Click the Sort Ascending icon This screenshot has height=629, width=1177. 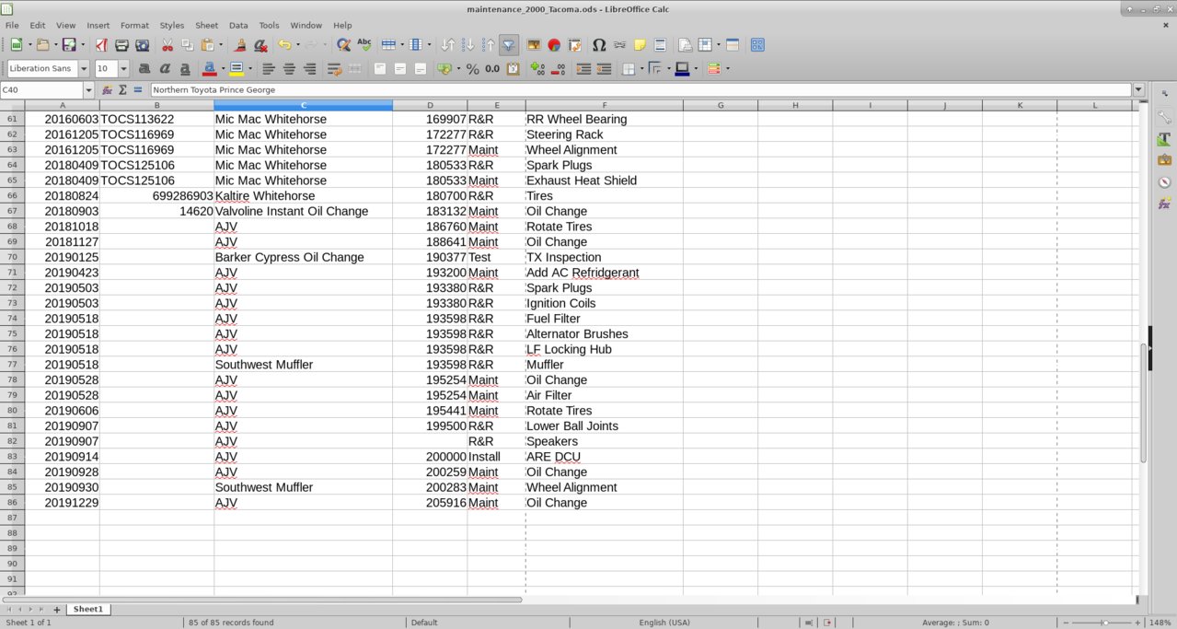click(467, 44)
